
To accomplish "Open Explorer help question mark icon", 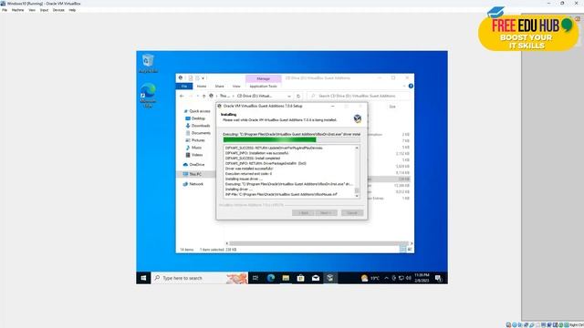I will click(x=411, y=86).
